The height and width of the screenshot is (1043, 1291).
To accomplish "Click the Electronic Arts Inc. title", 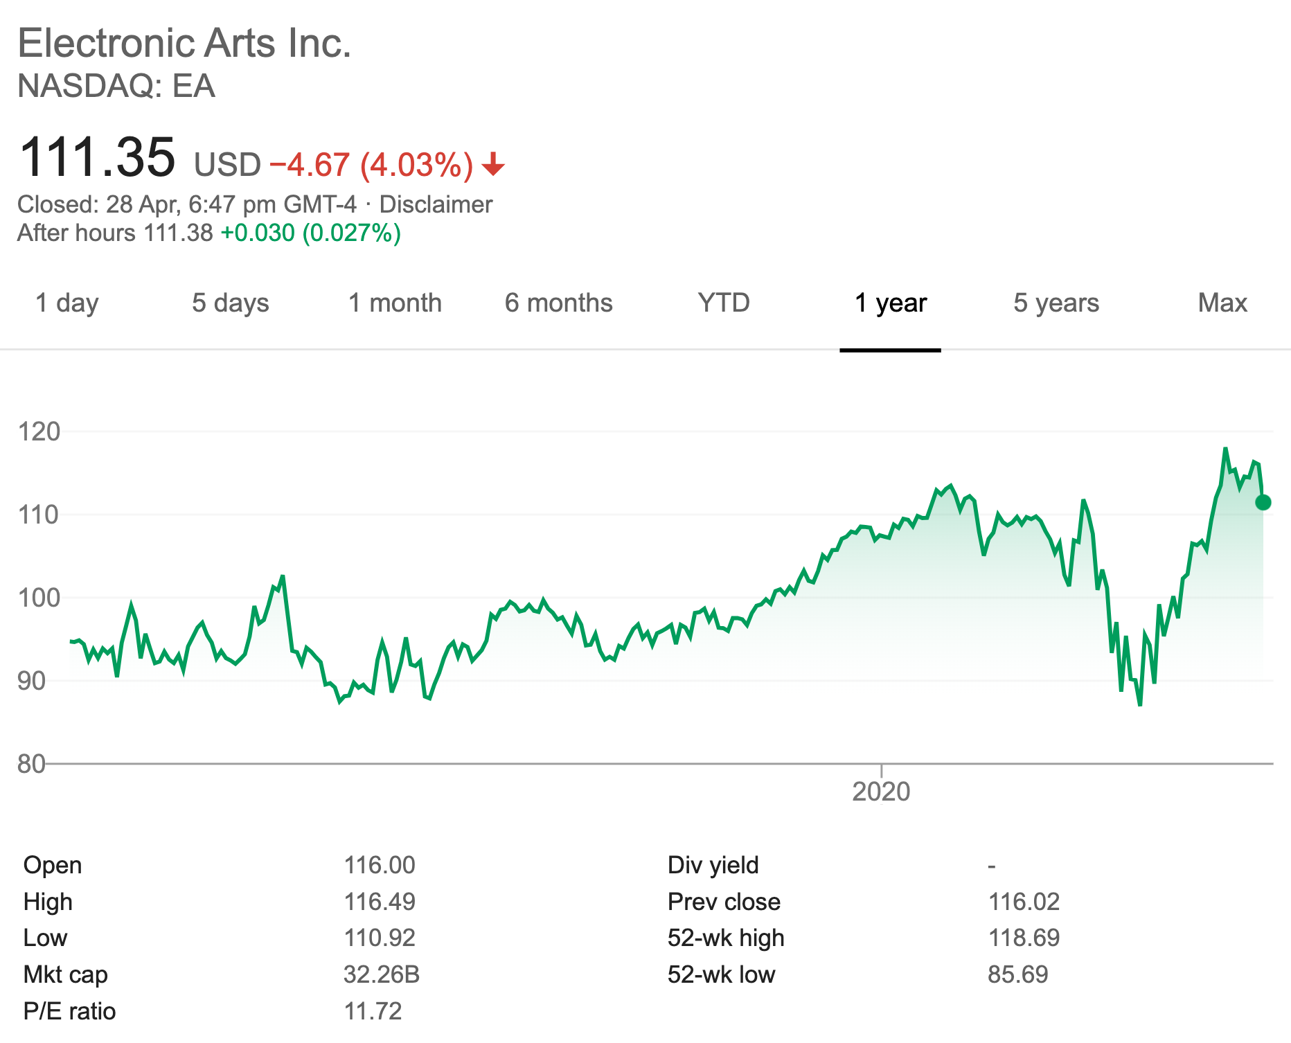I will (184, 43).
